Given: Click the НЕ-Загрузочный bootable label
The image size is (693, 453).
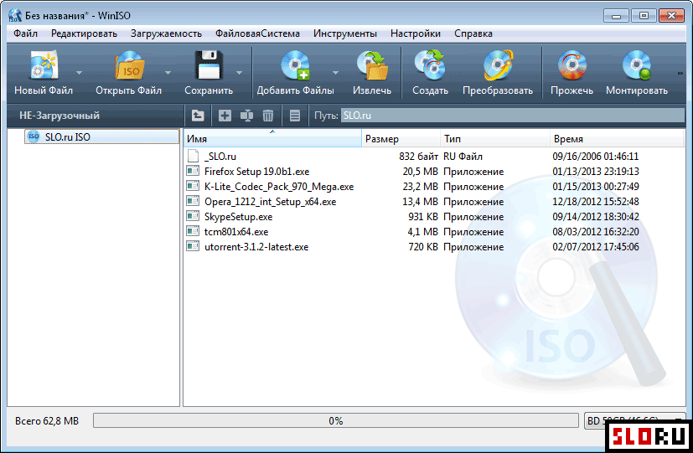Looking at the screenshot, I should 59,116.
